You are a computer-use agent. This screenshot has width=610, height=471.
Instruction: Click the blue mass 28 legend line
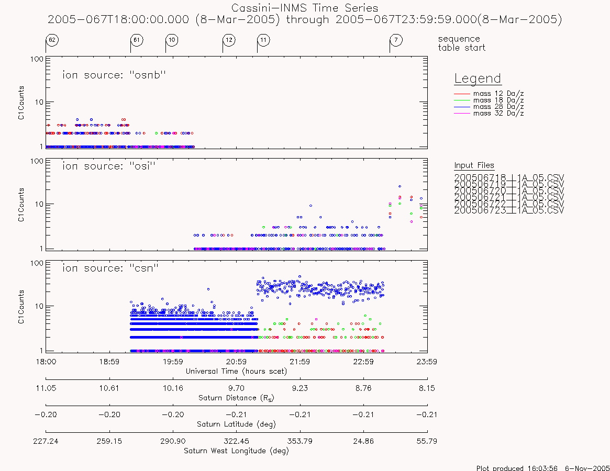tap(462, 107)
